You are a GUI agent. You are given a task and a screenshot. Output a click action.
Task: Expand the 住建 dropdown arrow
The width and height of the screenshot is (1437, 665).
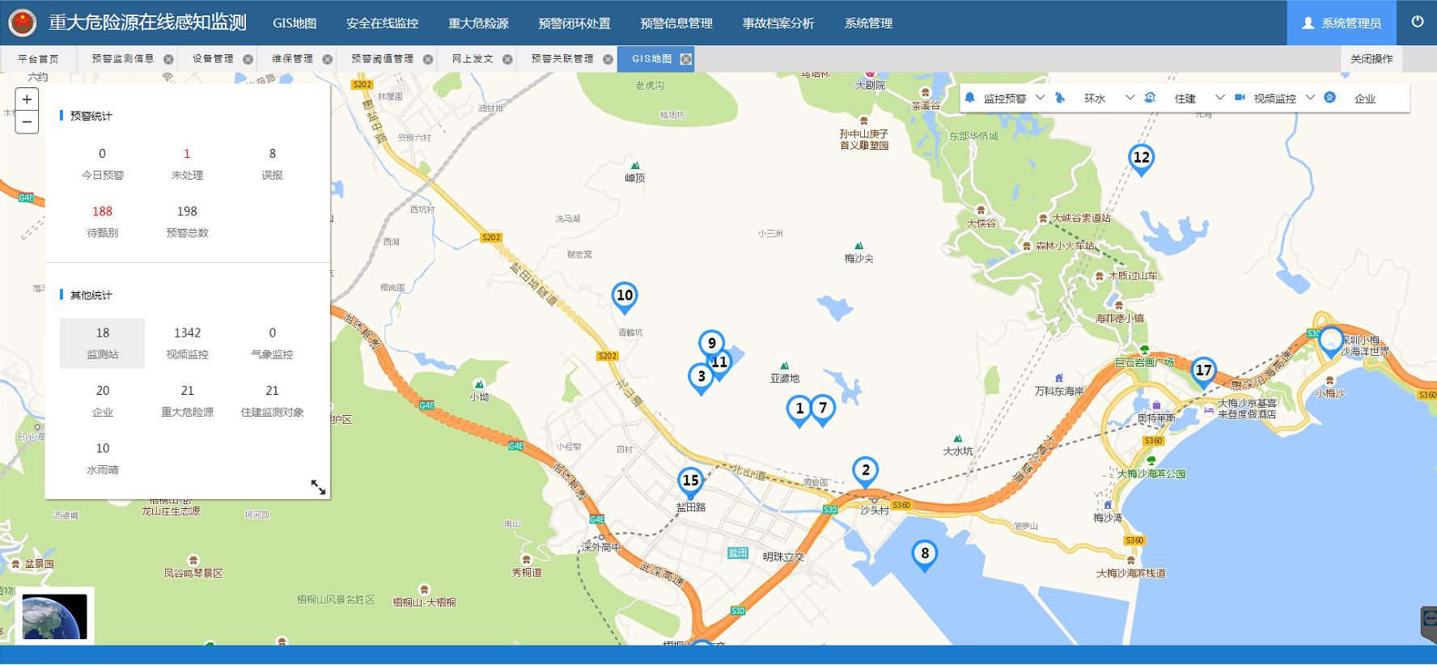coord(1219,98)
